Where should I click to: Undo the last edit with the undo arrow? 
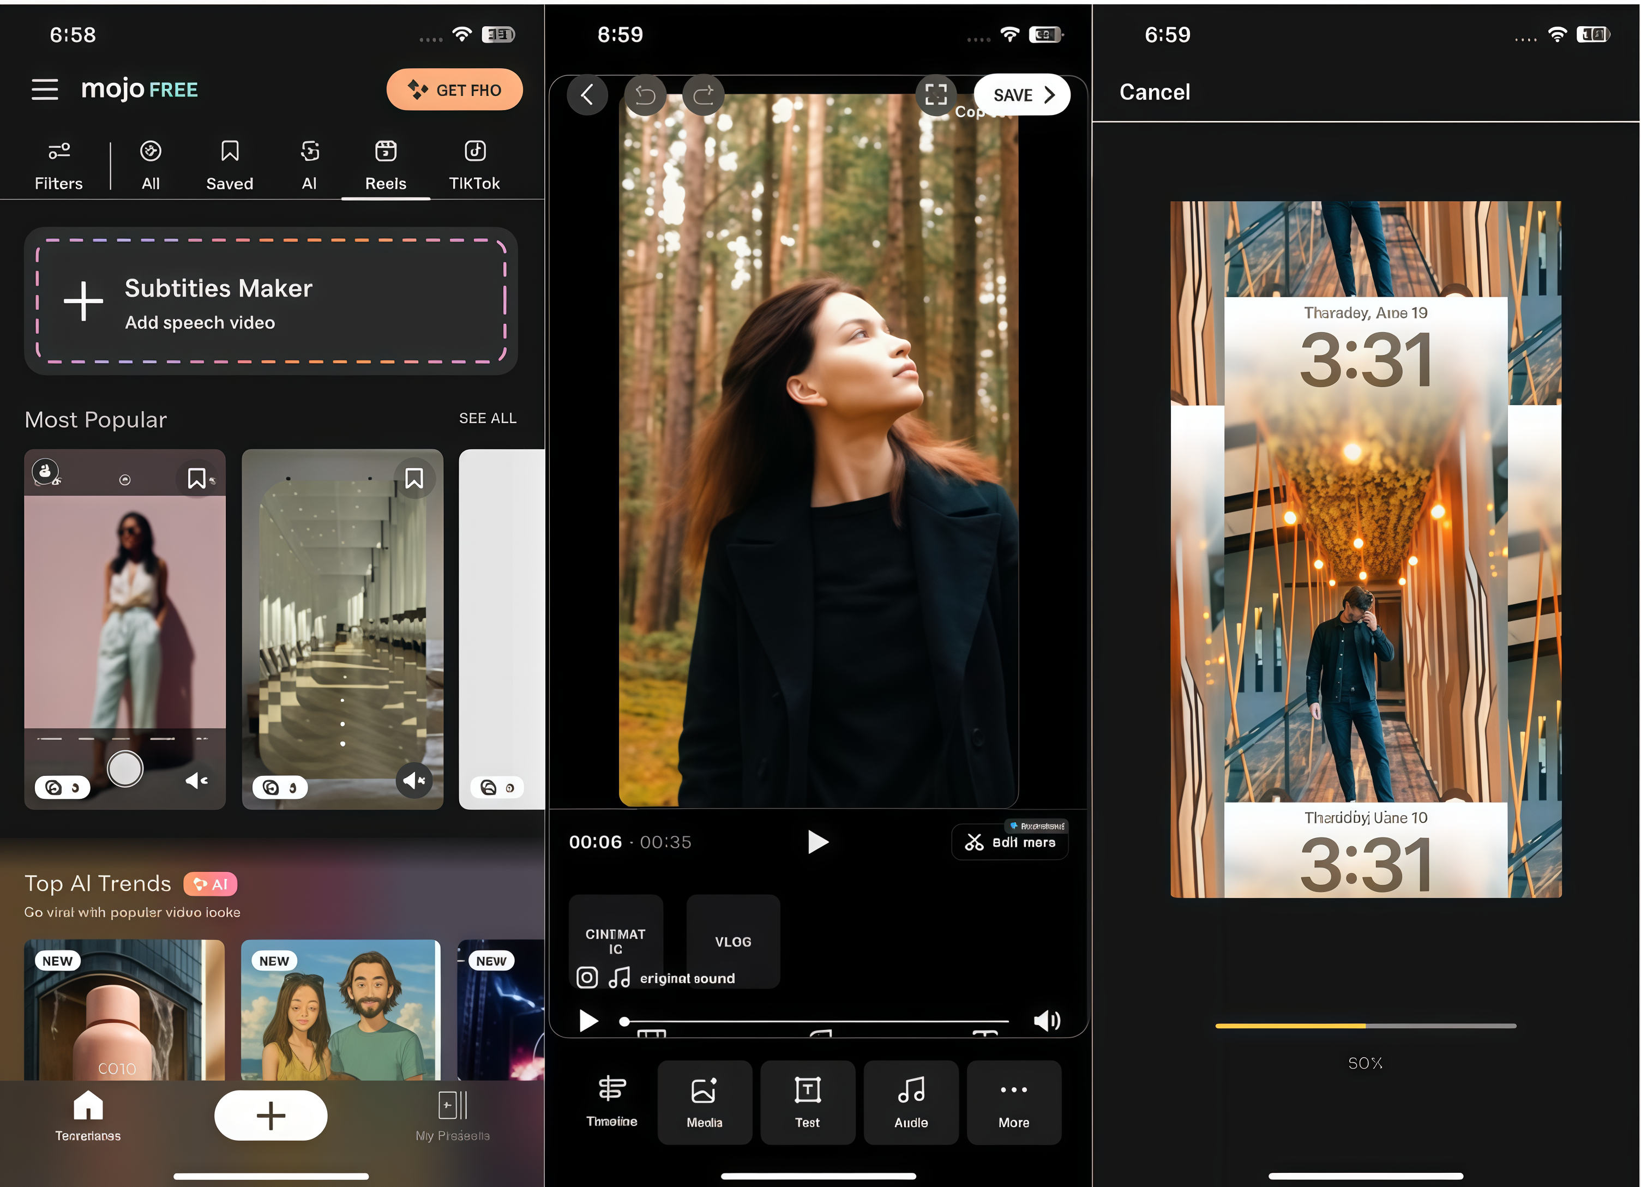pos(645,94)
